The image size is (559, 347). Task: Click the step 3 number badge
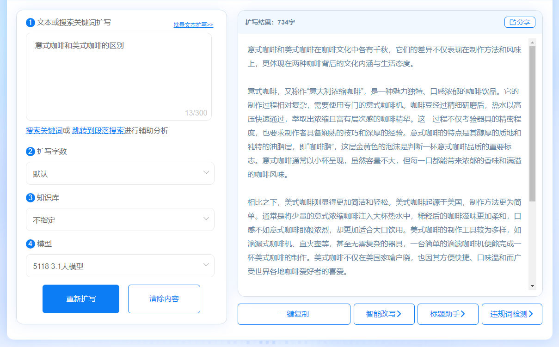pyautogui.click(x=31, y=198)
